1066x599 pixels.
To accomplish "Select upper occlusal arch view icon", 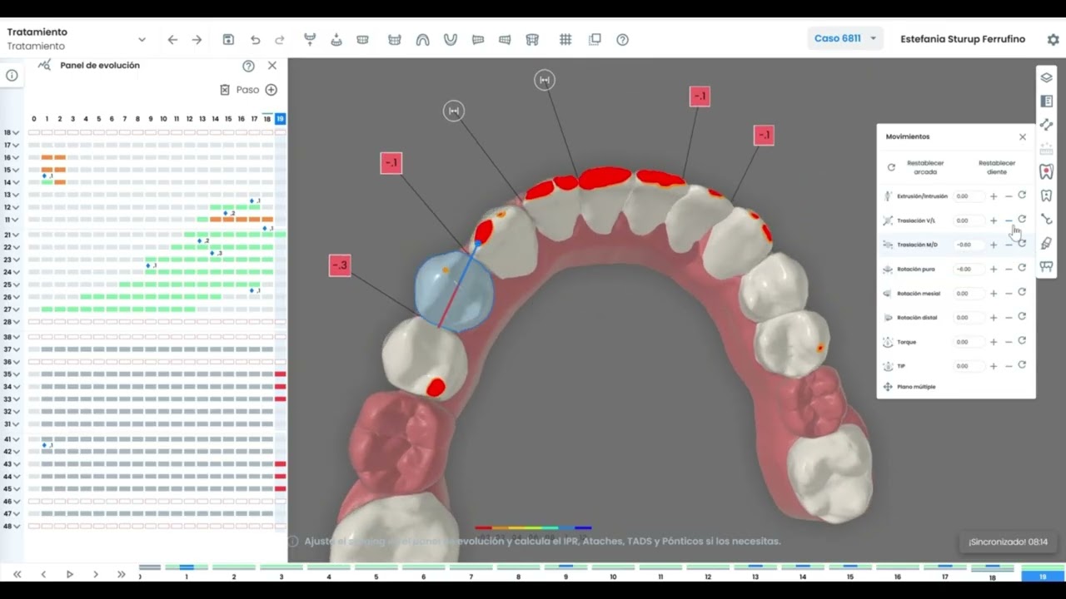I will coord(422,39).
